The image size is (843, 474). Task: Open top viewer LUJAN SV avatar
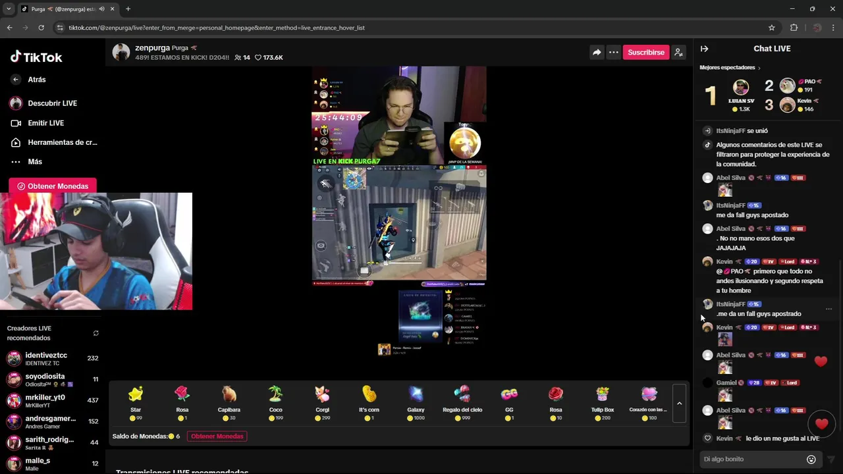(741, 88)
